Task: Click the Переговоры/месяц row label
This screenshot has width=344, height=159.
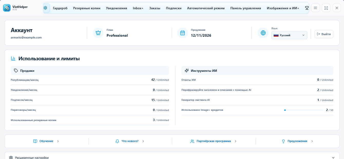Action: [23, 110]
